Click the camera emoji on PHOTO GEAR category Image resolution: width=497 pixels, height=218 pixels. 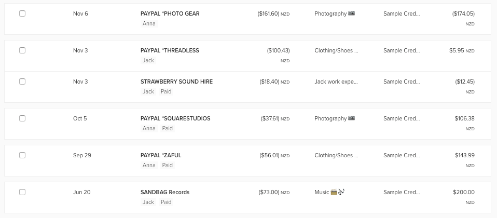coord(351,13)
